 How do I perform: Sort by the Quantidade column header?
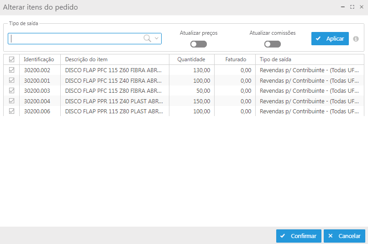191,59
